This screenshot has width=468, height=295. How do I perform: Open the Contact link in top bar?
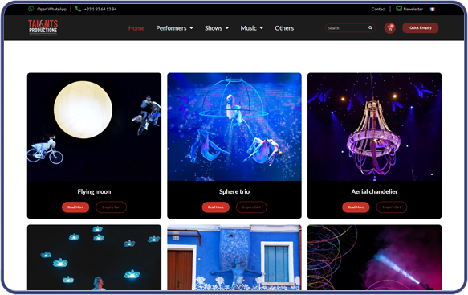tap(378, 10)
